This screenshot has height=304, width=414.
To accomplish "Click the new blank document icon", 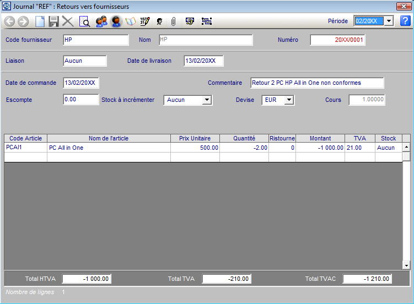I will pos(40,21).
